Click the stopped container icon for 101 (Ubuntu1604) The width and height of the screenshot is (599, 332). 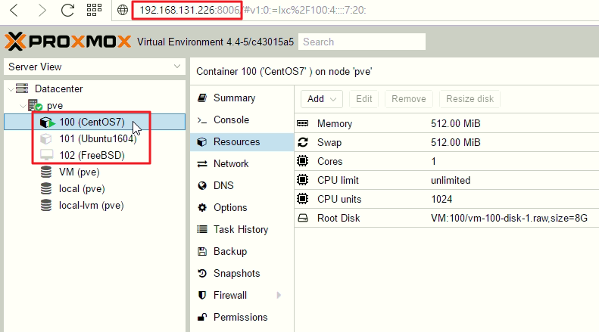click(x=46, y=138)
